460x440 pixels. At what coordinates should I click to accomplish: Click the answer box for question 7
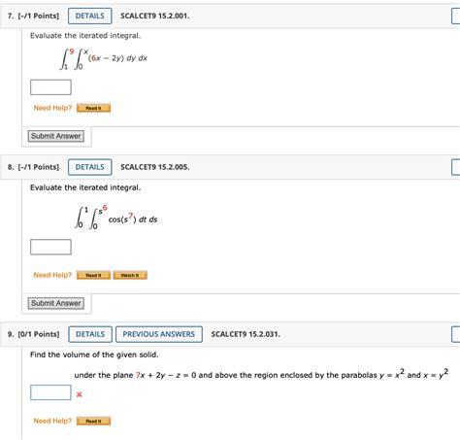(50, 87)
